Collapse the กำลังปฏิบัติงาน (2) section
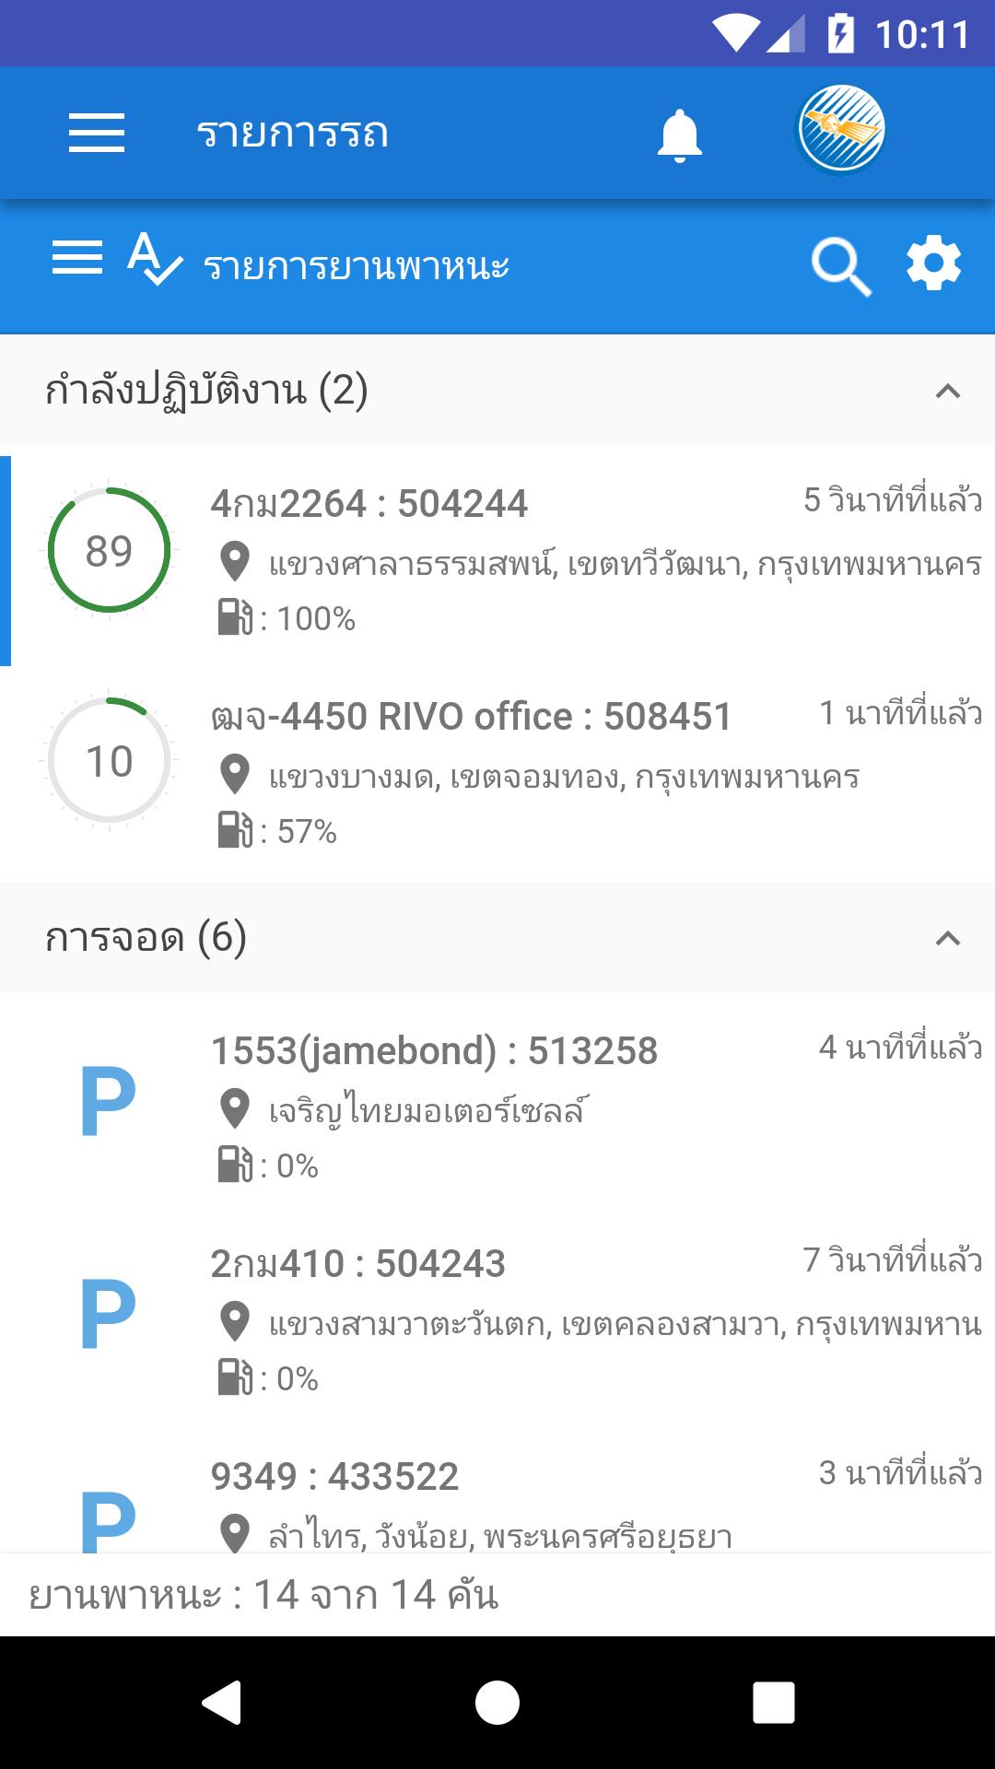This screenshot has width=995, height=1769. point(948,391)
